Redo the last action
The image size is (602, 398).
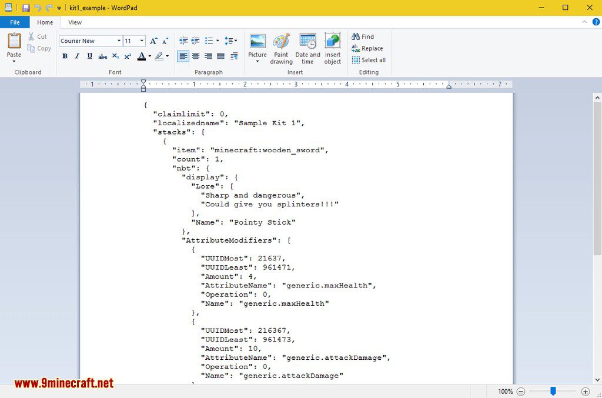[49, 8]
